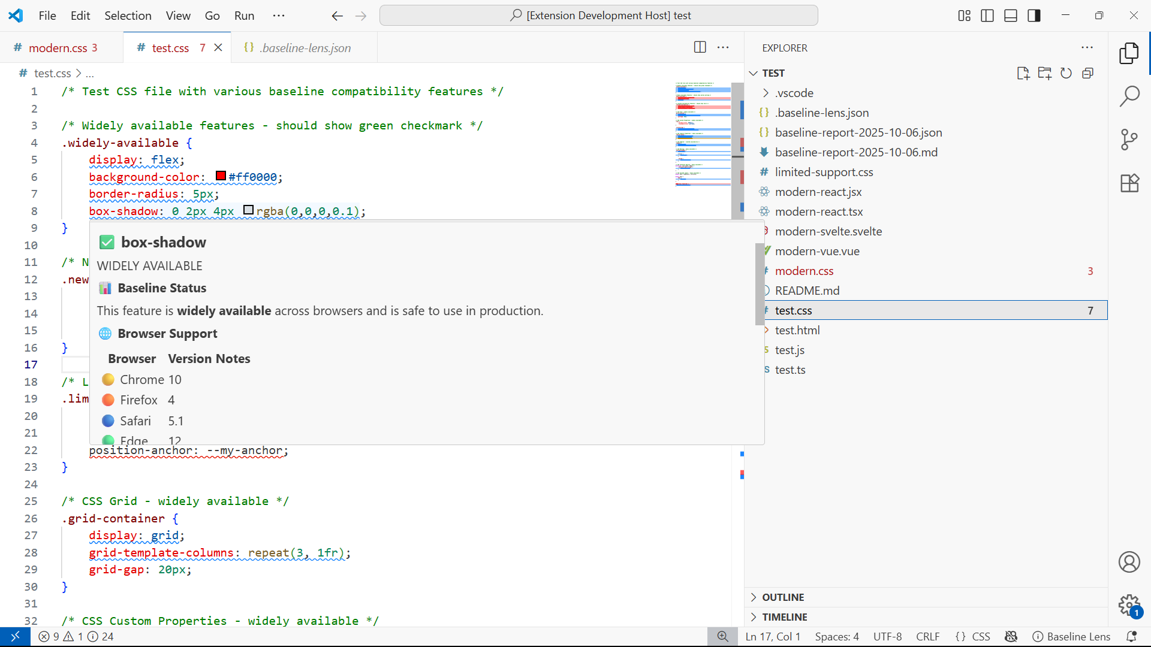This screenshot has height=647, width=1151.
Task: Click Refresh Explorer icon
Action: 1066,73
